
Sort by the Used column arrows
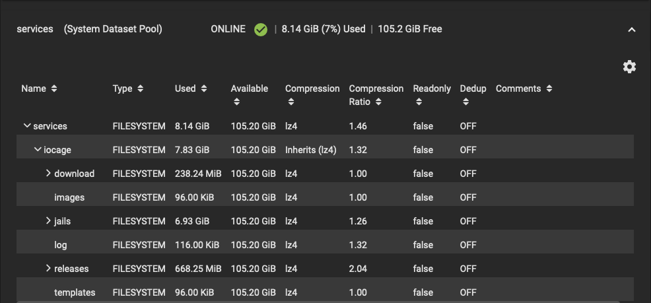(x=204, y=88)
